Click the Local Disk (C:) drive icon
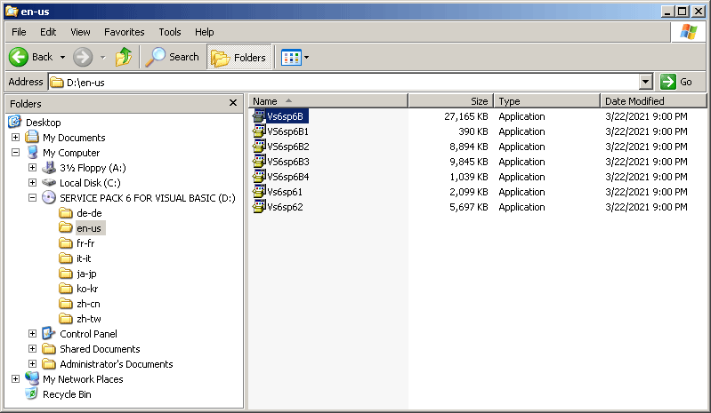 [x=49, y=183]
